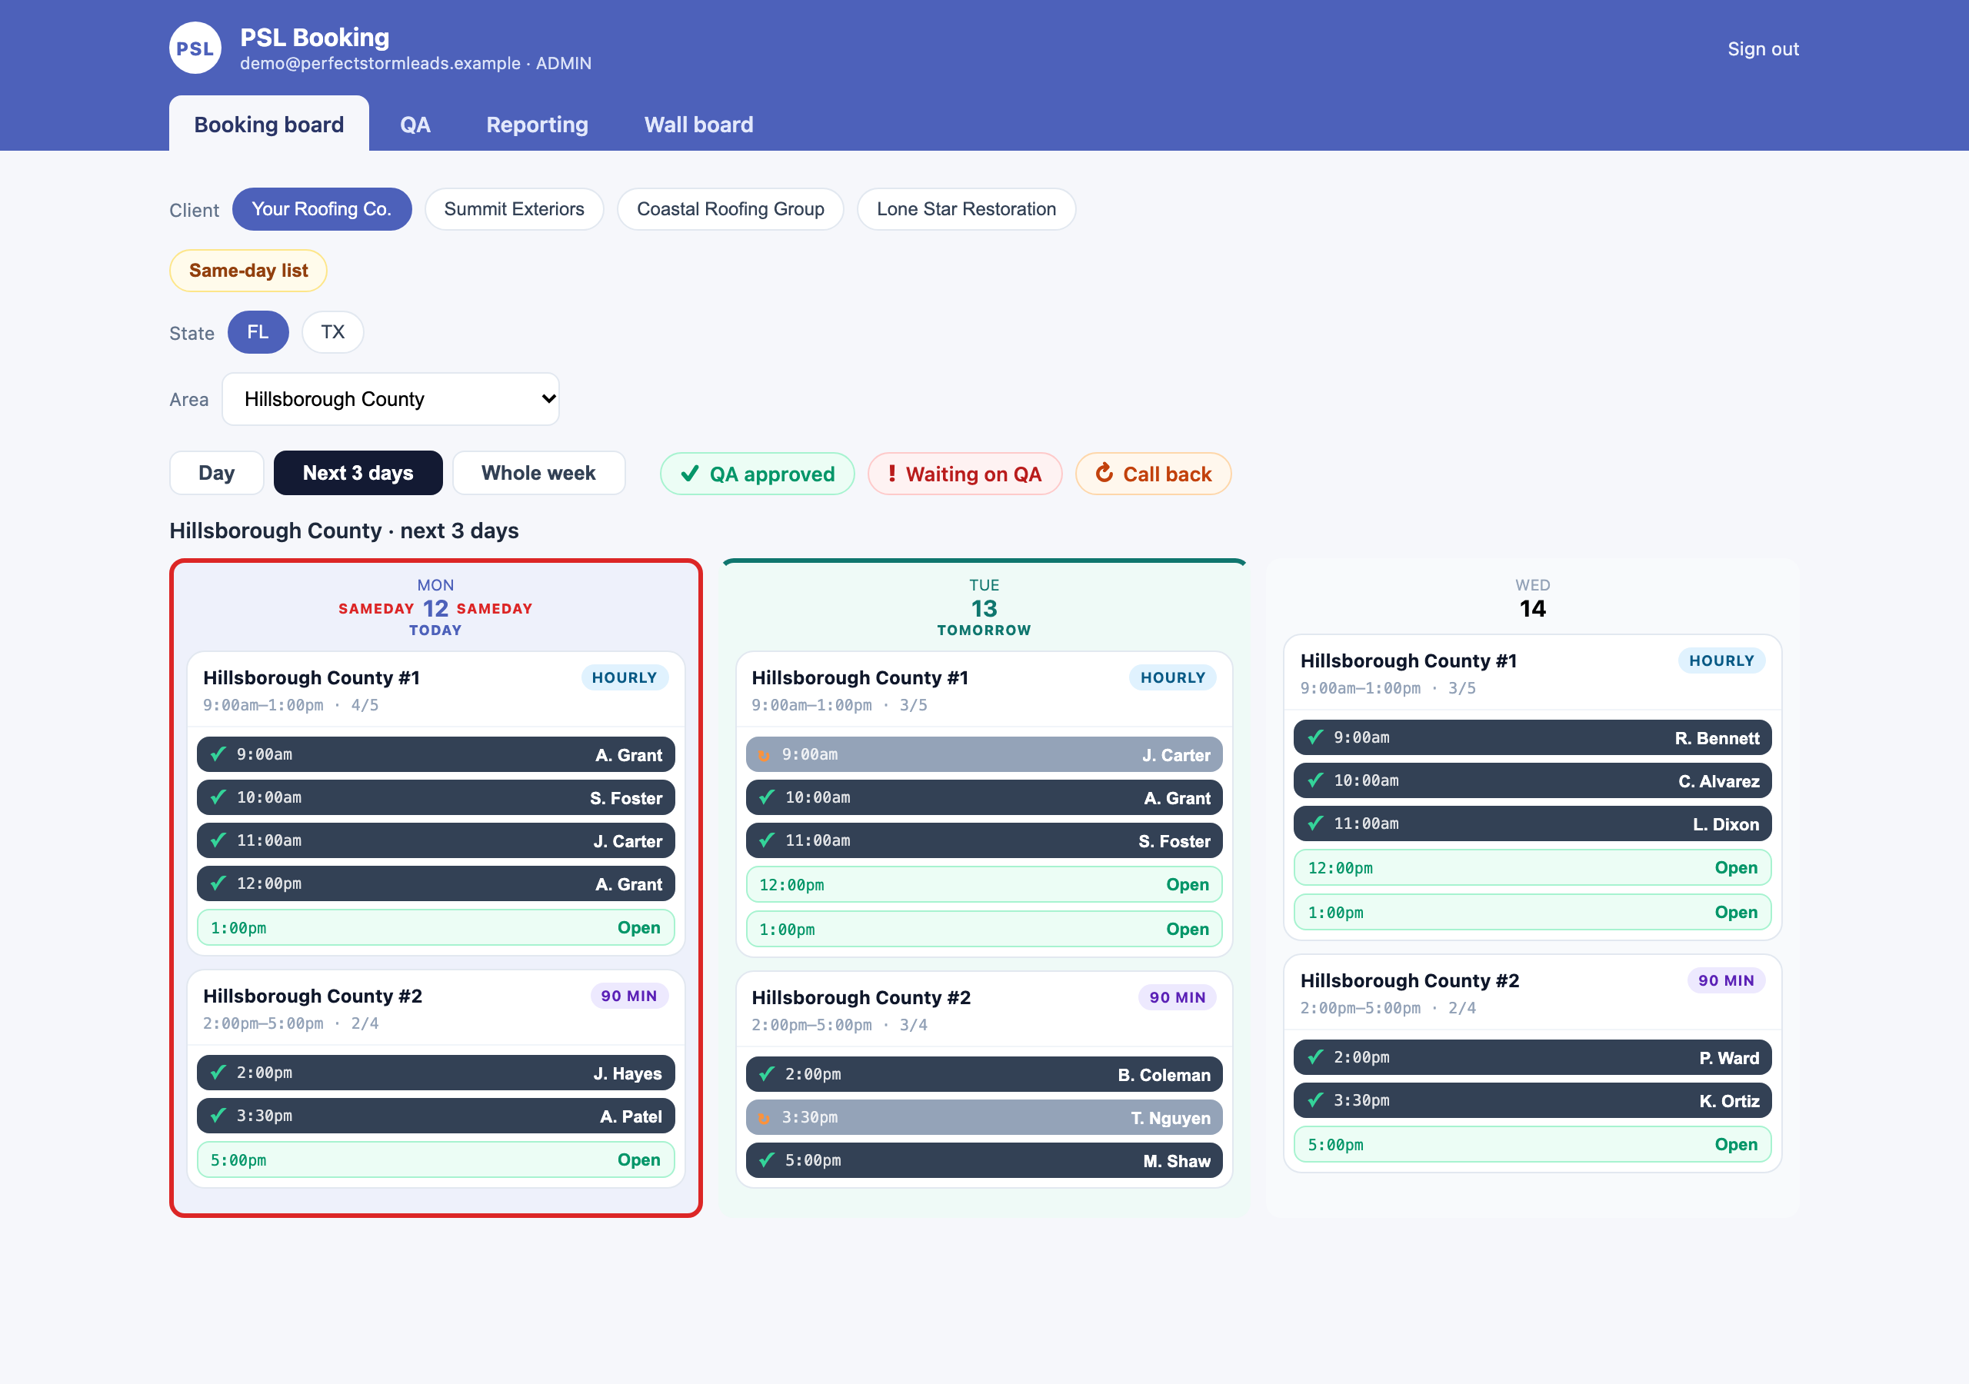Click checkmark on B. Coleman 2:00pm slot

pos(768,1073)
